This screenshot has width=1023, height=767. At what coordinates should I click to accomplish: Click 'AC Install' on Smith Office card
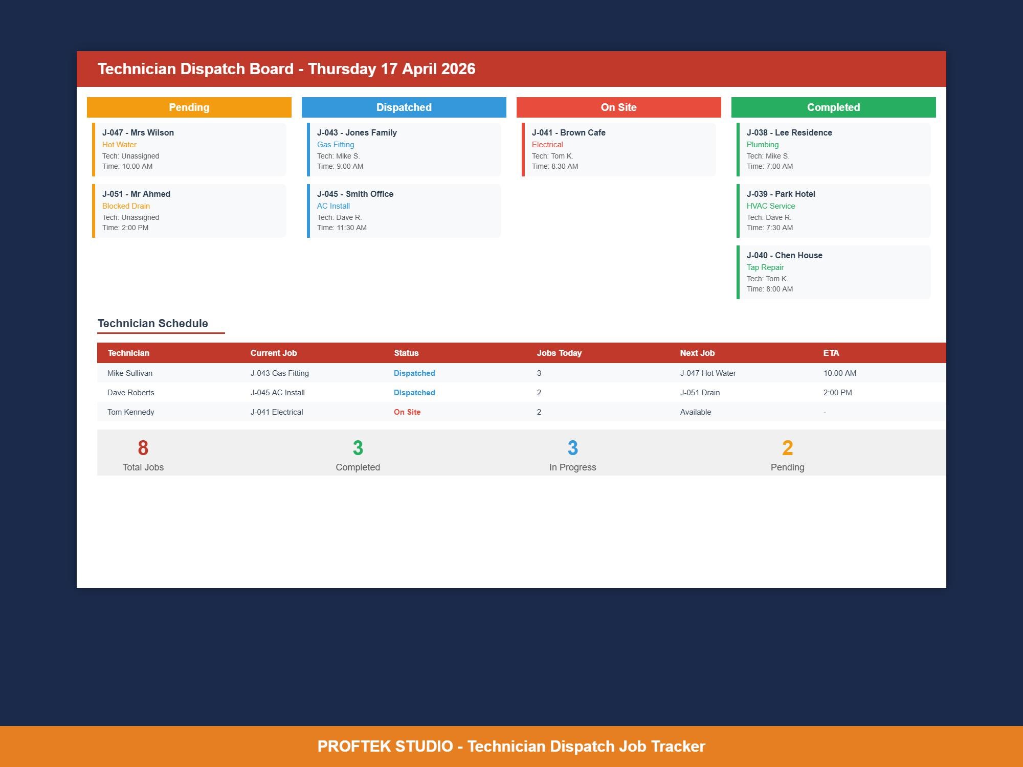click(x=333, y=206)
